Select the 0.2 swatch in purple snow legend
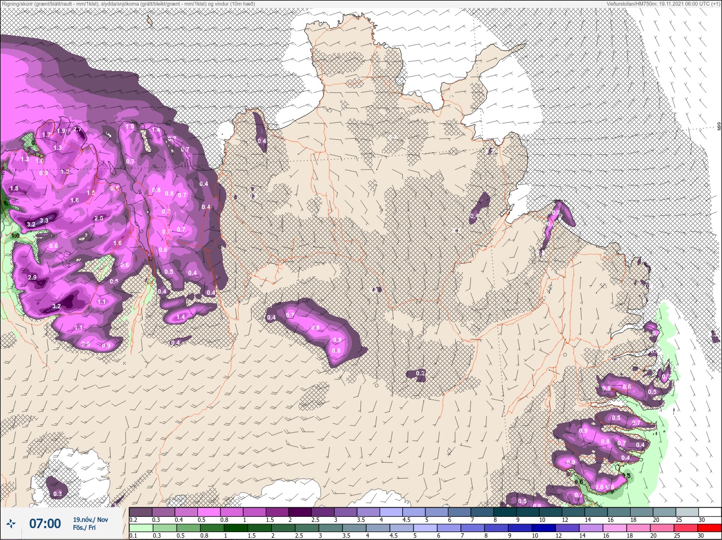722x540 pixels. click(x=140, y=512)
